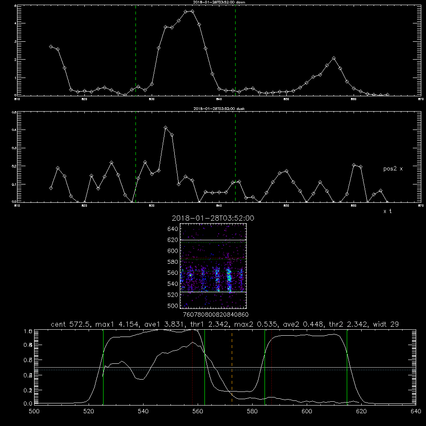Viewport: 426px width, 426px height.
Task: Click the heatmap x-axis tick labels '760780800820840860'
Action: pos(216,315)
